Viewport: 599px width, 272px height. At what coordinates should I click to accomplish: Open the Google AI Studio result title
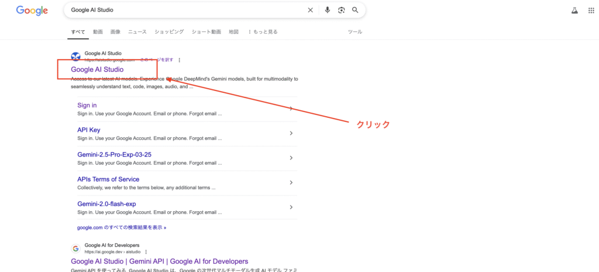pyautogui.click(x=98, y=69)
